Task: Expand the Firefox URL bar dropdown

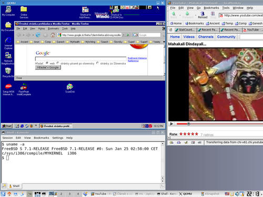Action: (124, 35)
